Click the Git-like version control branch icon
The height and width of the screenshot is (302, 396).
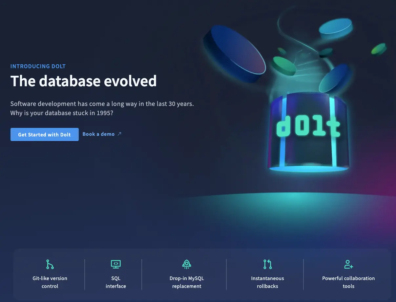coord(50,264)
